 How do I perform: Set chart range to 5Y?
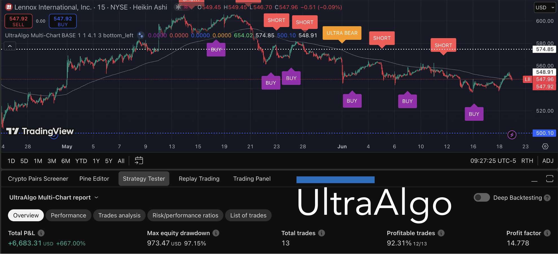click(109, 161)
